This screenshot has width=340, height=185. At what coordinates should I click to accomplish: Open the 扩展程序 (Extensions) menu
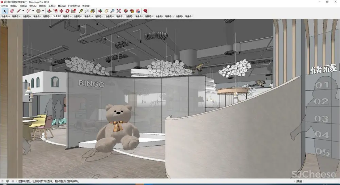coord(74,6)
